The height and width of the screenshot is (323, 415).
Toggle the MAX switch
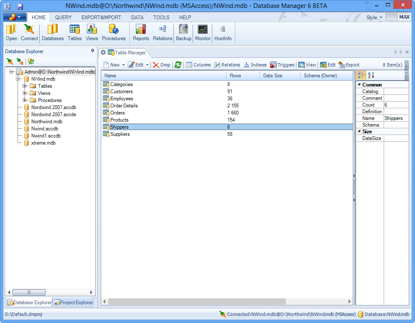[398, 17]
